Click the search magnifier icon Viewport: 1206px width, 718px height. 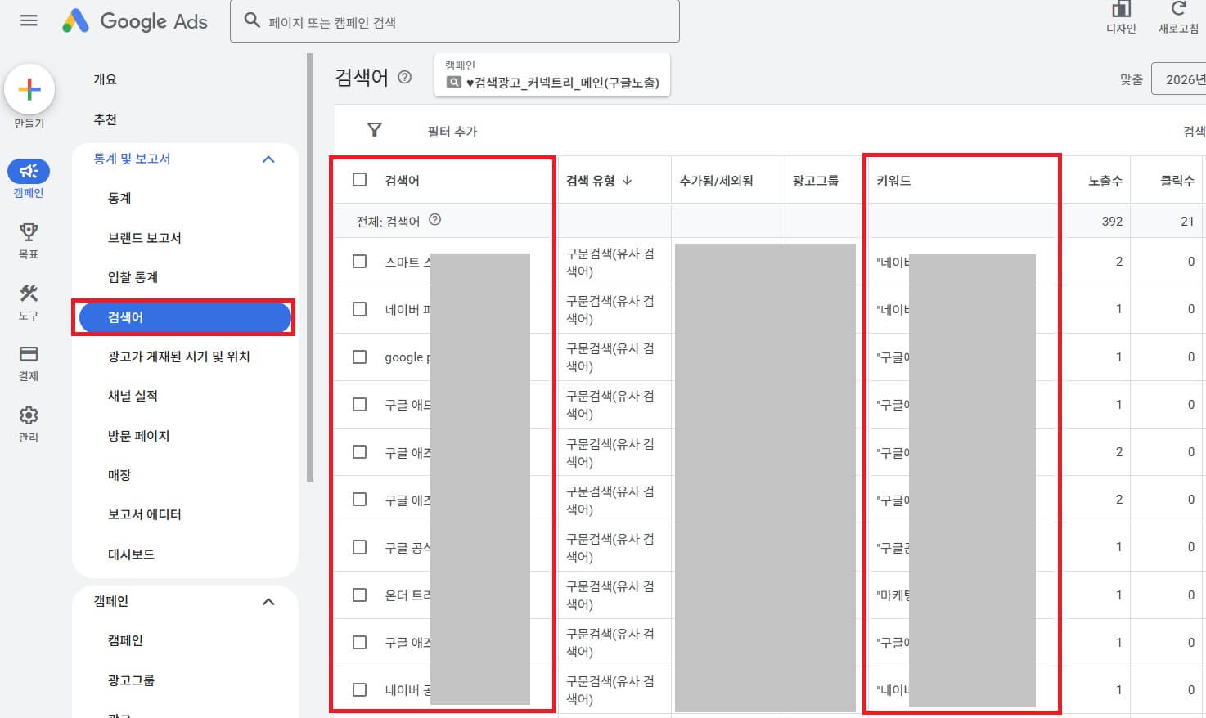click(x=253, y=20)
